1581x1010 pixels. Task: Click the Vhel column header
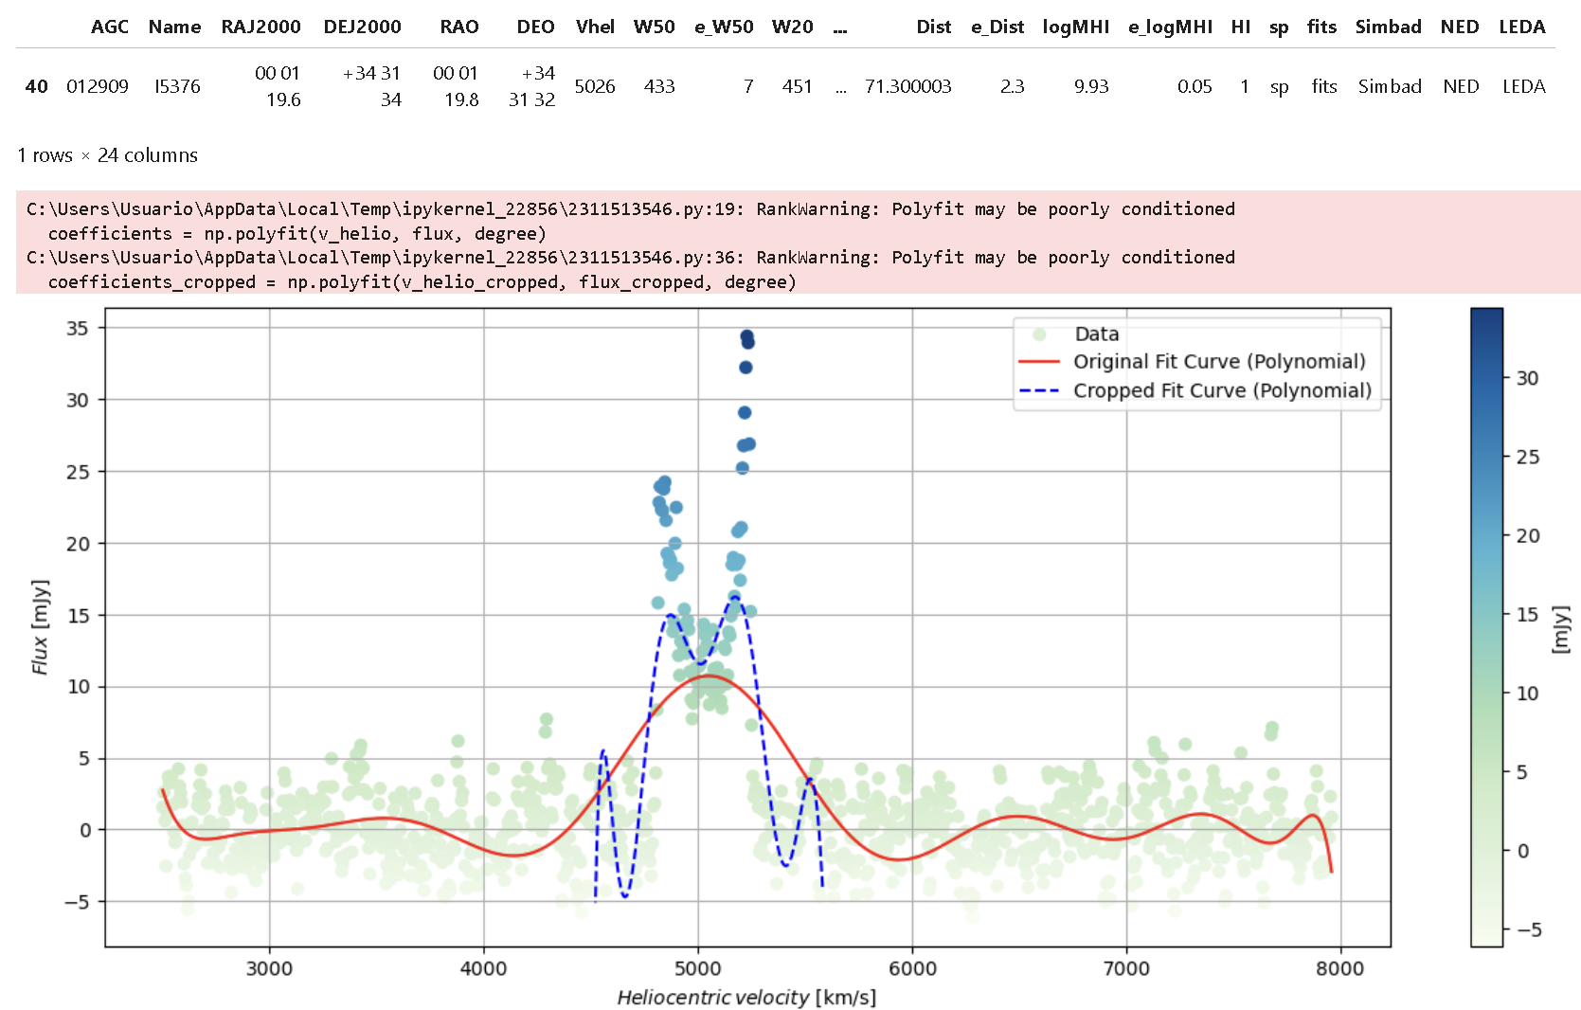click(595, 27)
